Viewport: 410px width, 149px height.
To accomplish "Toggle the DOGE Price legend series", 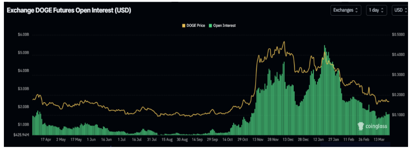I will [x=194, y=26].
